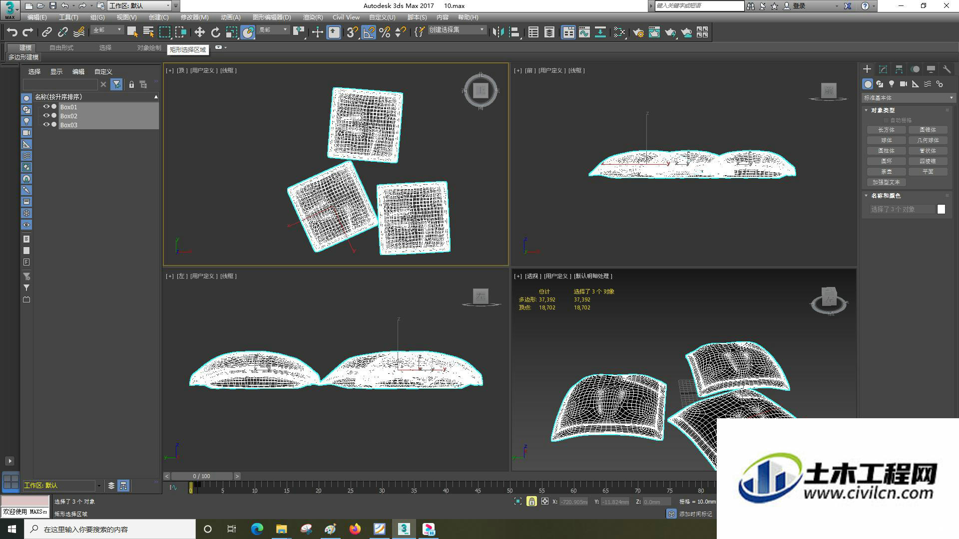The image size is (959, 539).
Task: Open the Curve Editor icon
Action: click(584, 32)
